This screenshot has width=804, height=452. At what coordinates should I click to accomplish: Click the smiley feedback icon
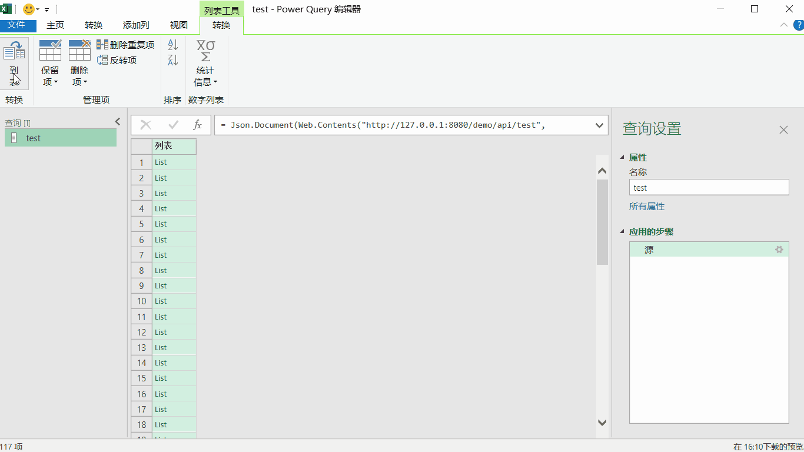point(28,9)
